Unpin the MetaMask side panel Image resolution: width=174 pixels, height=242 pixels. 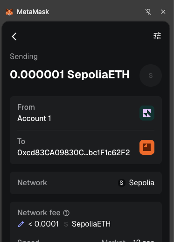[148, 12]
